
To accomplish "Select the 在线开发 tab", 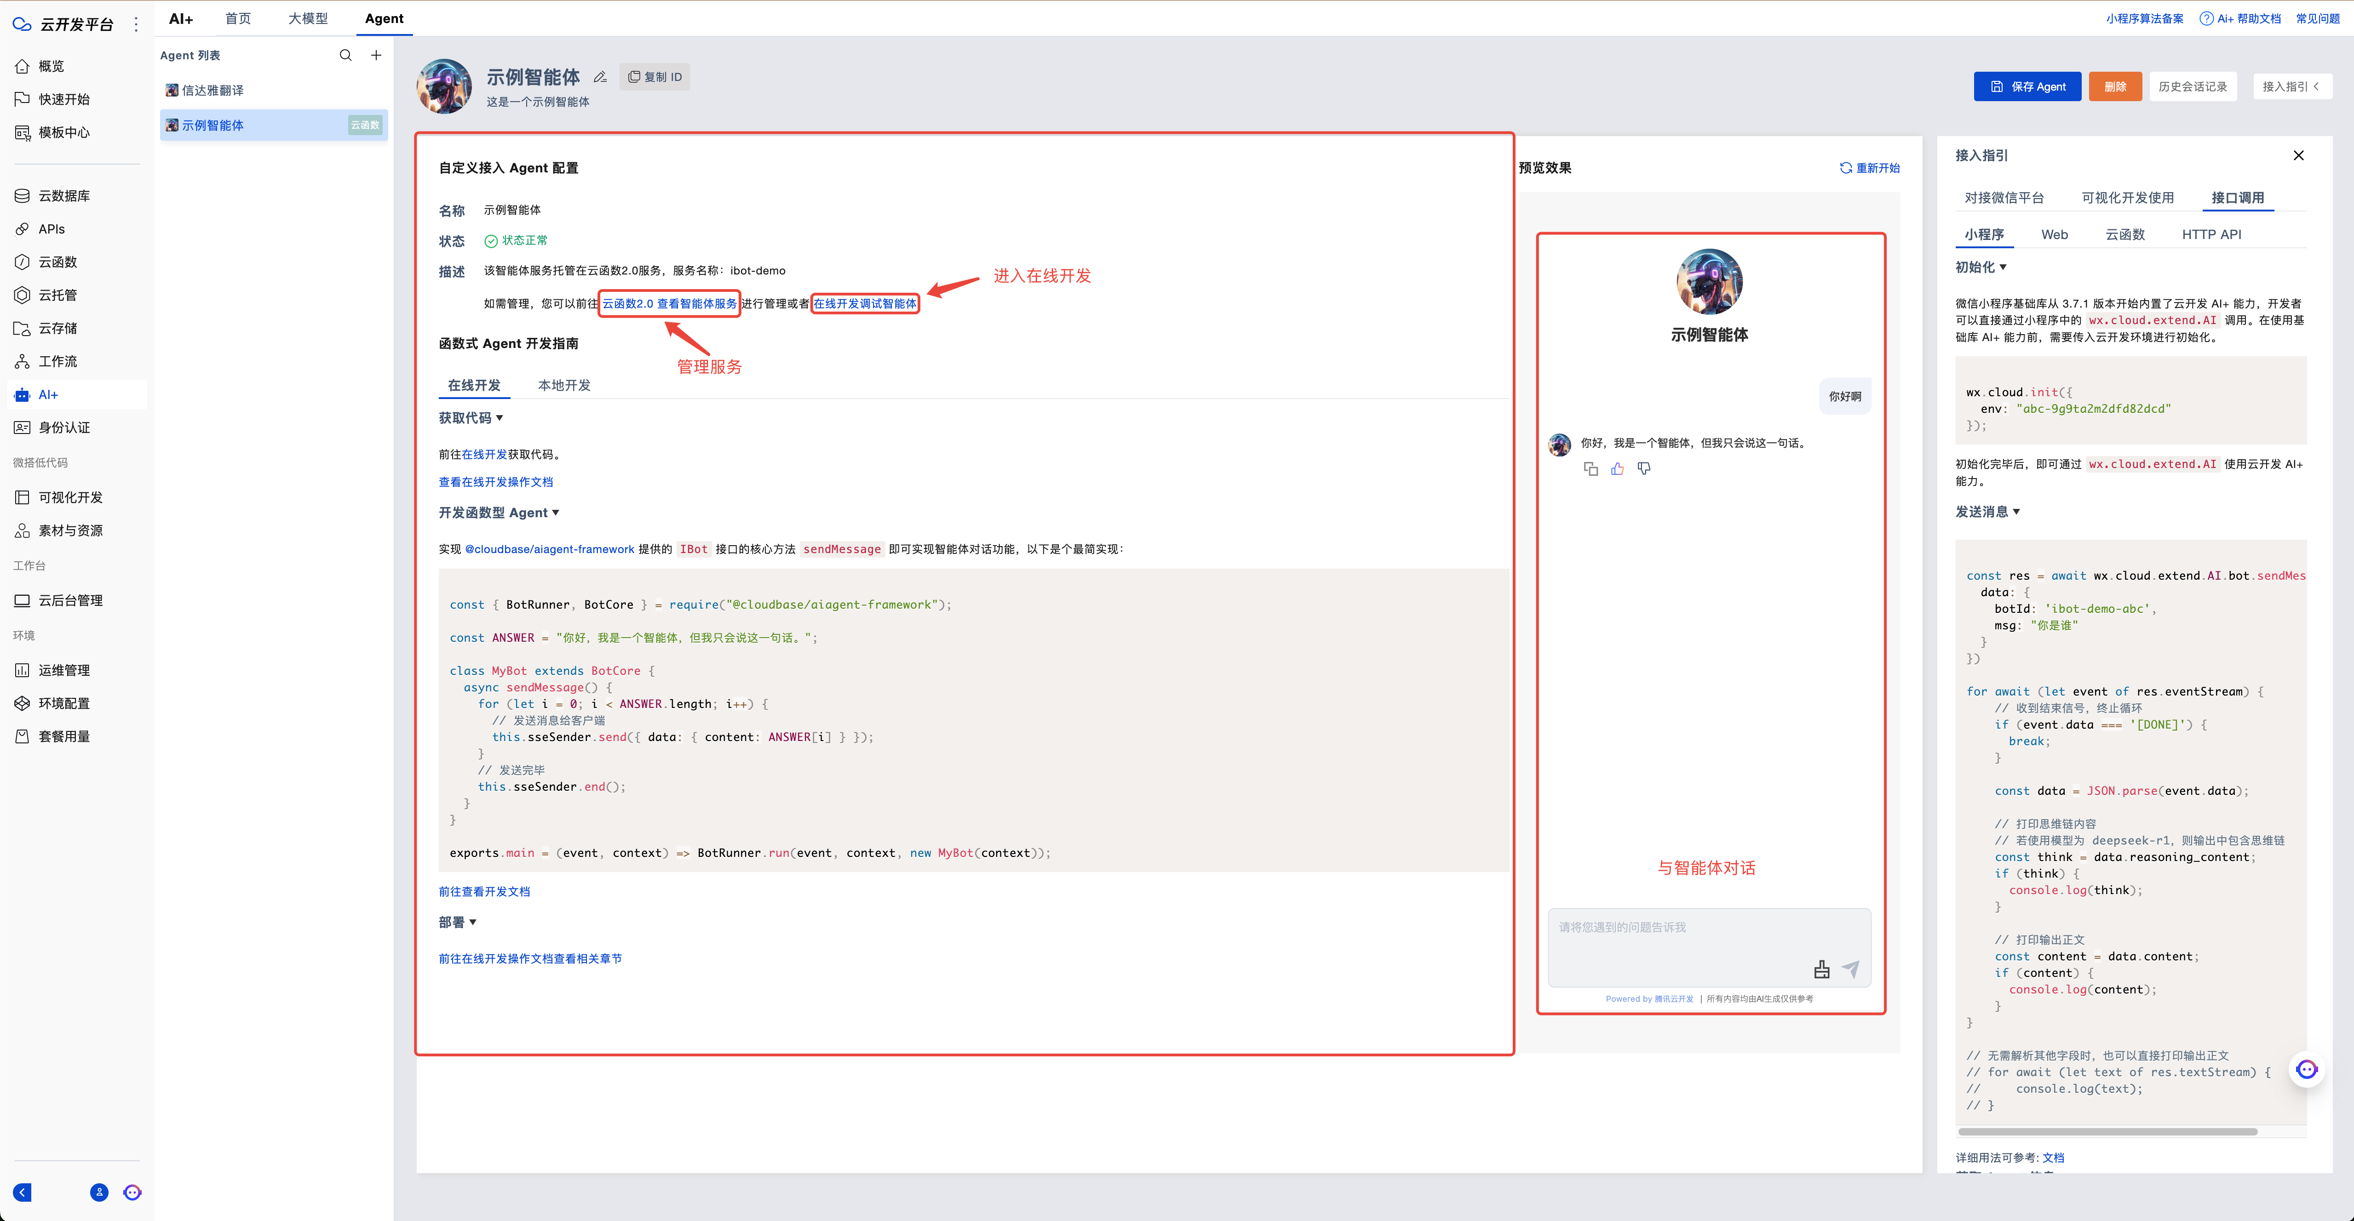I will point(474,385).
